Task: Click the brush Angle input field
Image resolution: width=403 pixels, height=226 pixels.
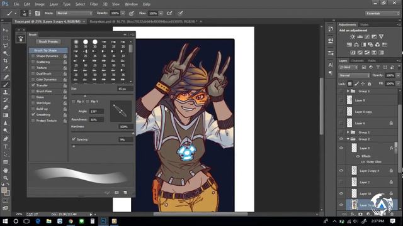Action: 96,111
